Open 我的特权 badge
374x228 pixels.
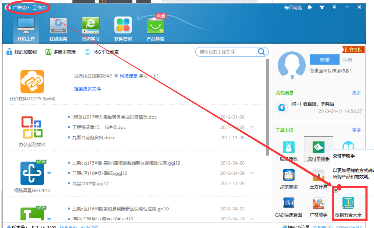pyautogui.click(x=353, y=50)
